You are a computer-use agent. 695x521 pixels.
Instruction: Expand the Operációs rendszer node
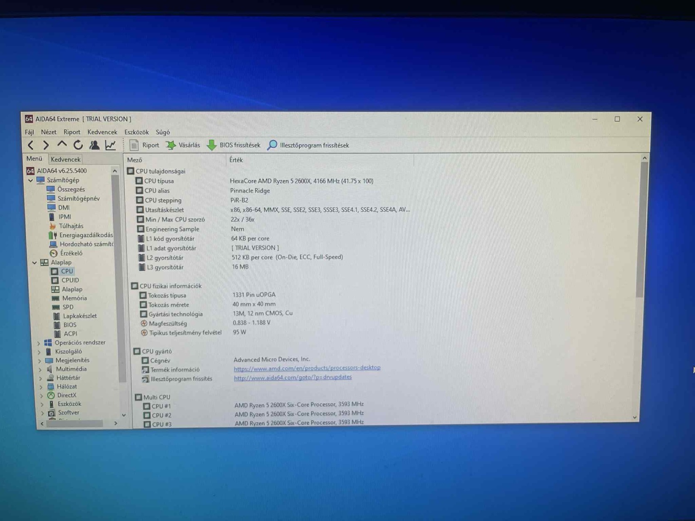point(39,343)
